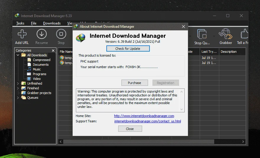Click the second temp file's browser icon
Viewport: 260px width, 158px height.
pyautogui.click(x=62, y=62)
